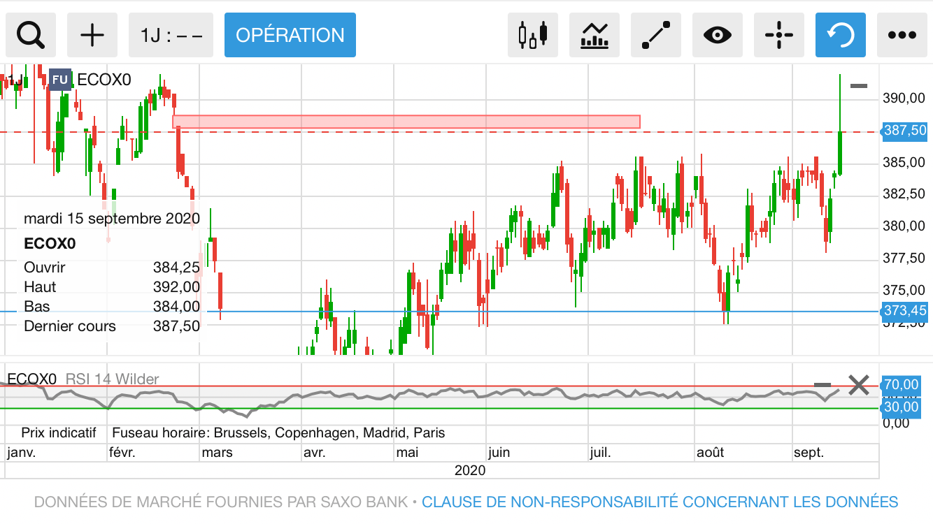Collapse the main price chart panel
The image size is (933, 524).
[859, 86]
